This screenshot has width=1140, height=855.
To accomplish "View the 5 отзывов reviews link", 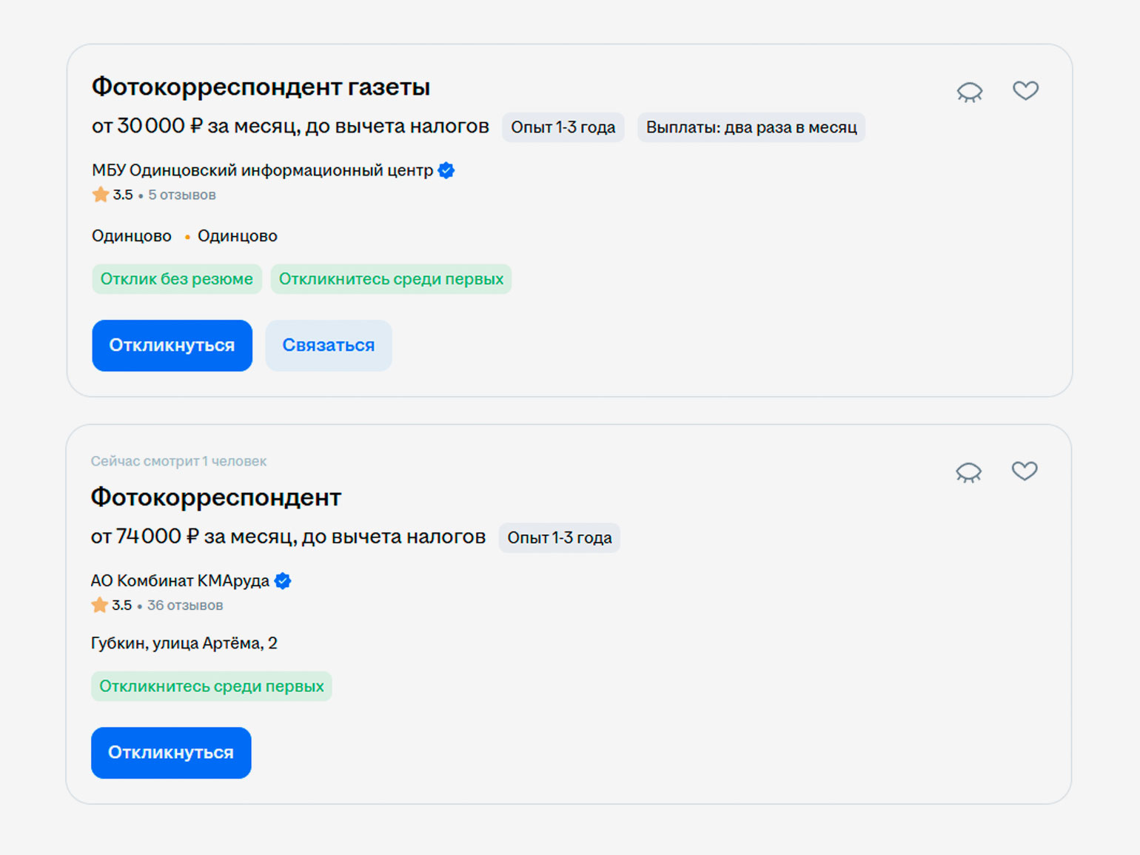I will [x=181, y=195].
